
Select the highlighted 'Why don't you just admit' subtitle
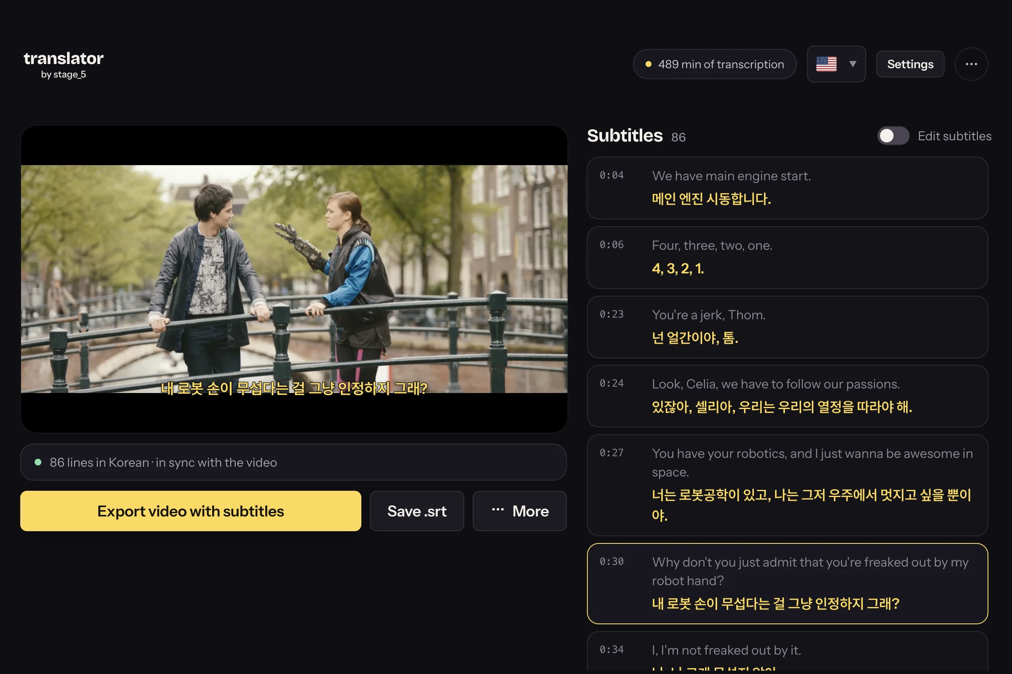(787, 584)
